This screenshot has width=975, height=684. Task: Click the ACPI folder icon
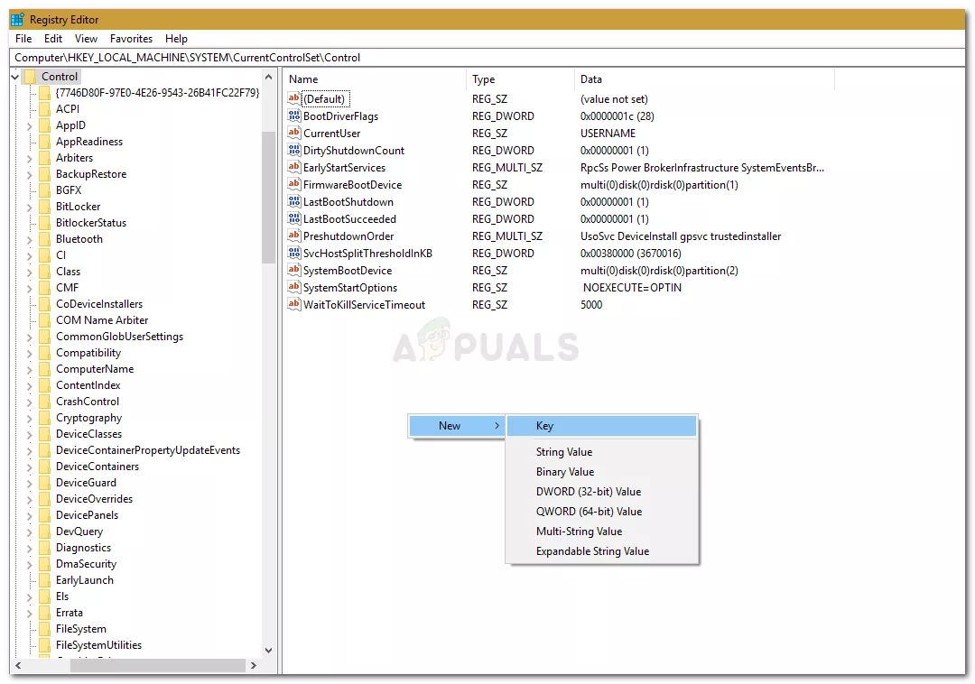(x=44, y=108)
